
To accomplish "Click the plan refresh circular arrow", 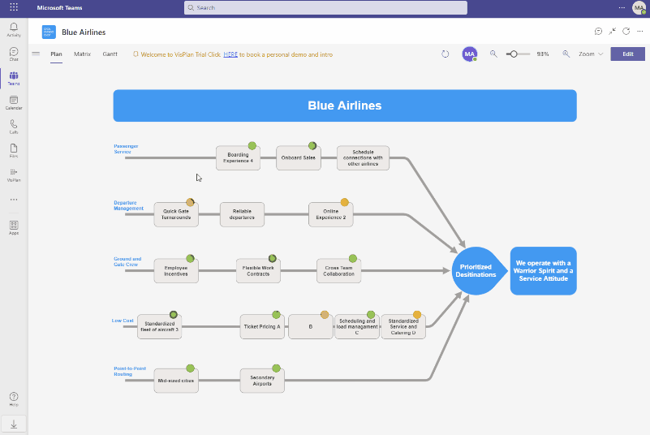I will click(446, 54).
